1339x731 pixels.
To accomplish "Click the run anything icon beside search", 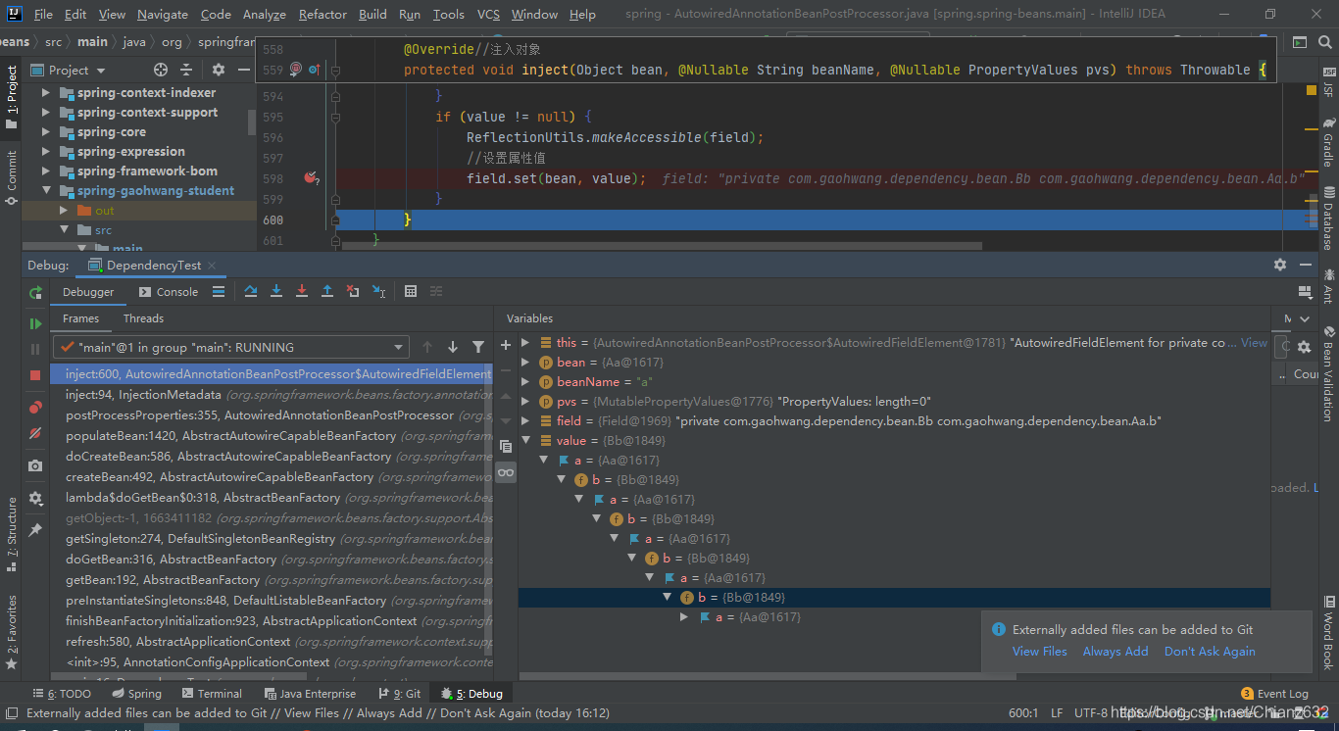I will tap(1300, 42).
